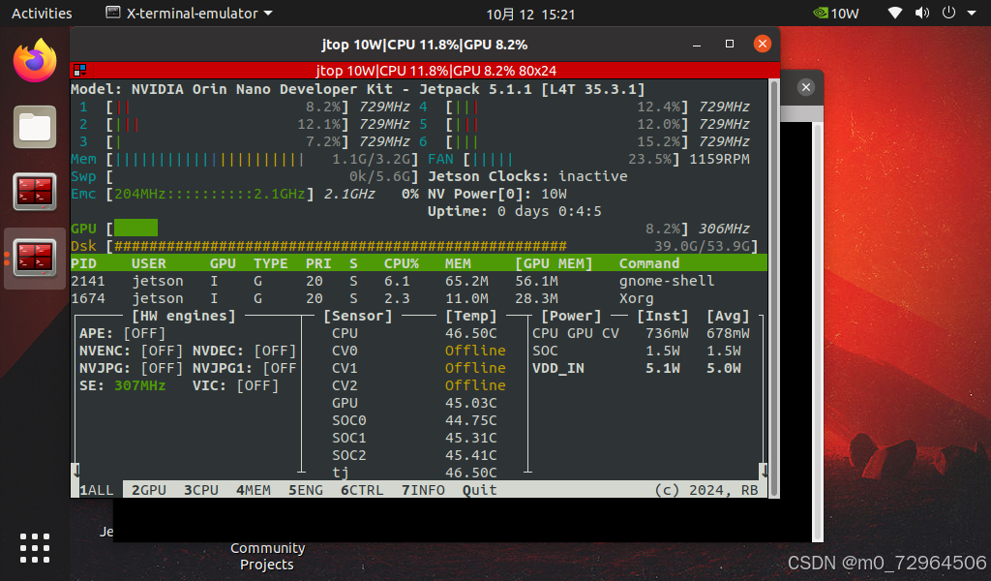Screen dimensions: 991x581
Task: Click the APE: [OFF] entry
Action: 123,333
